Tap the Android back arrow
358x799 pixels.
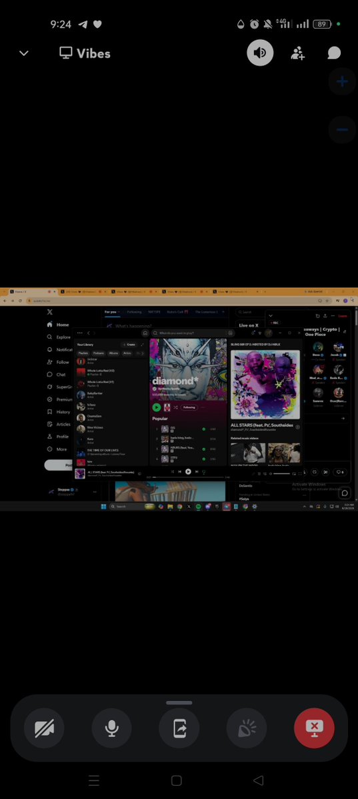click(x=259, y=780)
